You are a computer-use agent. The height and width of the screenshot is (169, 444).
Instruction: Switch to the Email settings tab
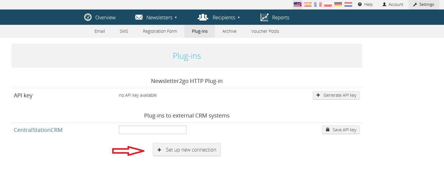[x=100, y=31]
